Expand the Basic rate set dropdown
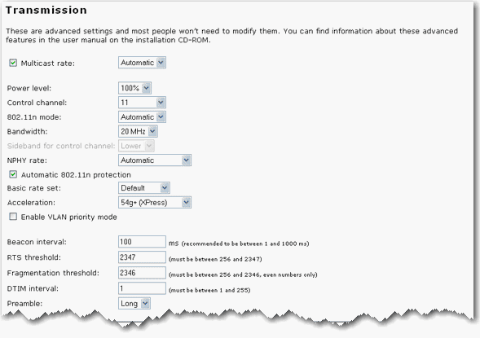The width and height of the screenshot is (480, 338). pyautogui.click(x=144, y=188)
